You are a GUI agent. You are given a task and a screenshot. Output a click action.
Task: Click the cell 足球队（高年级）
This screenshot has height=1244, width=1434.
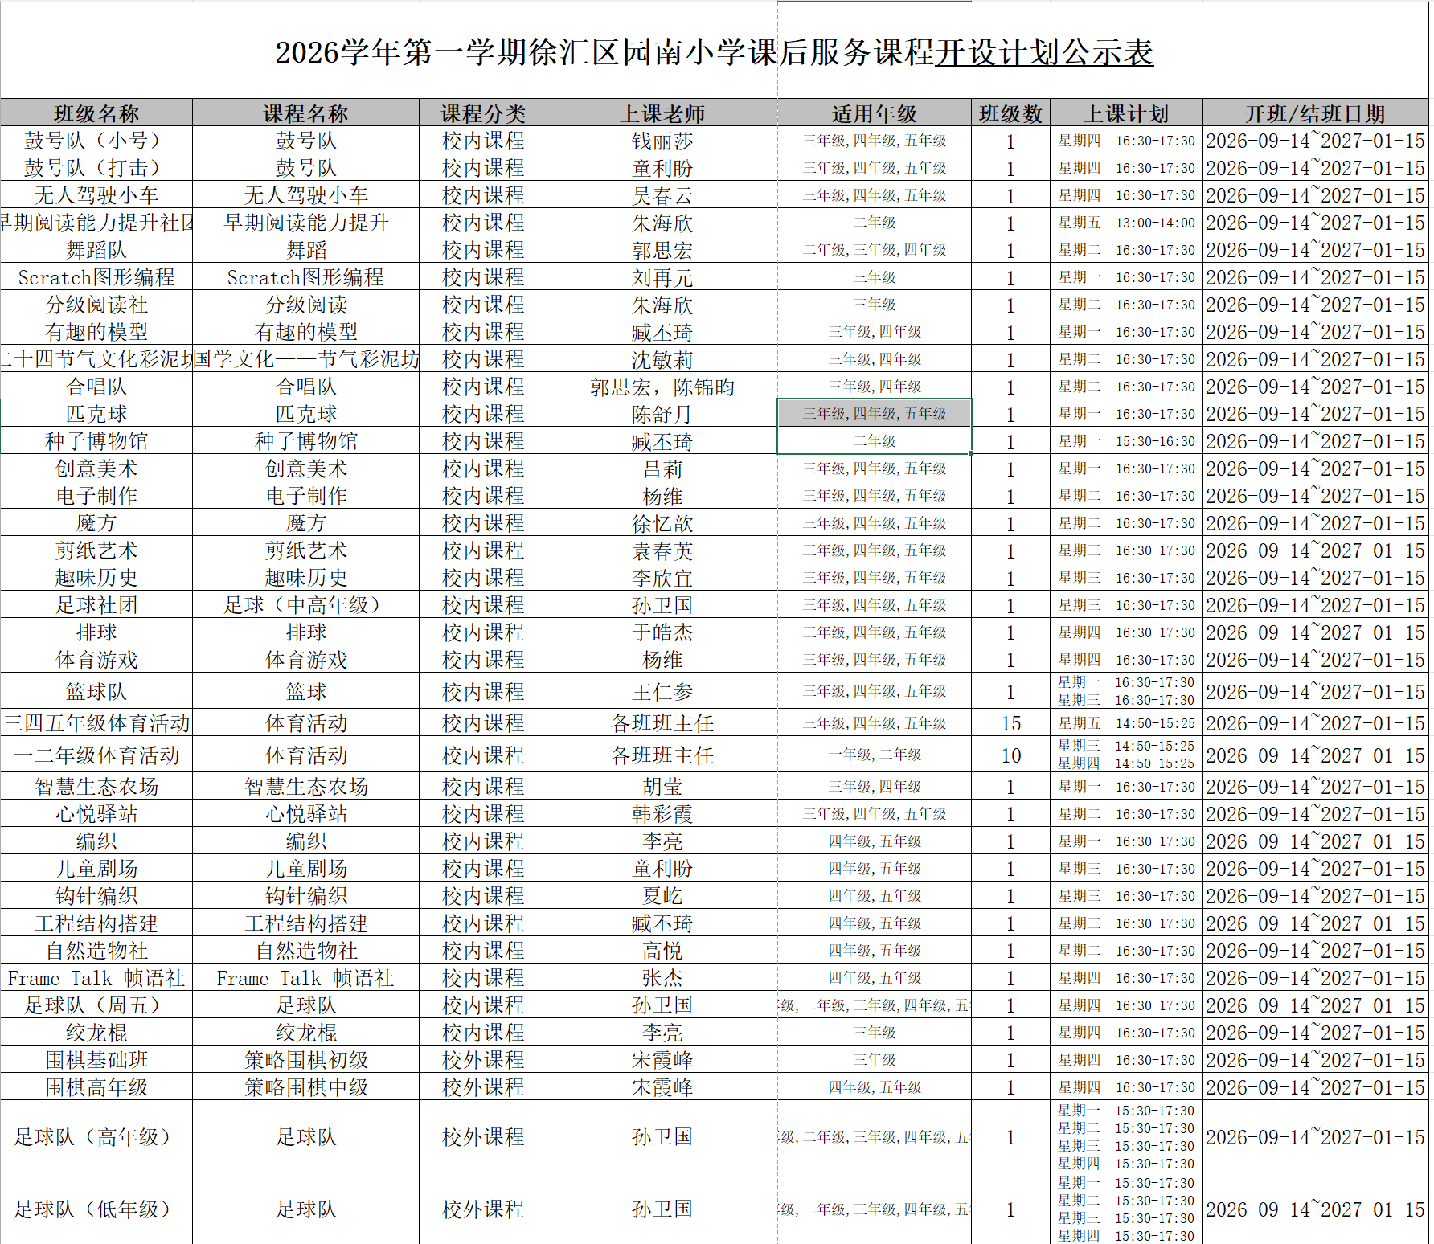pyautogui.click(x=96, y=1136)
